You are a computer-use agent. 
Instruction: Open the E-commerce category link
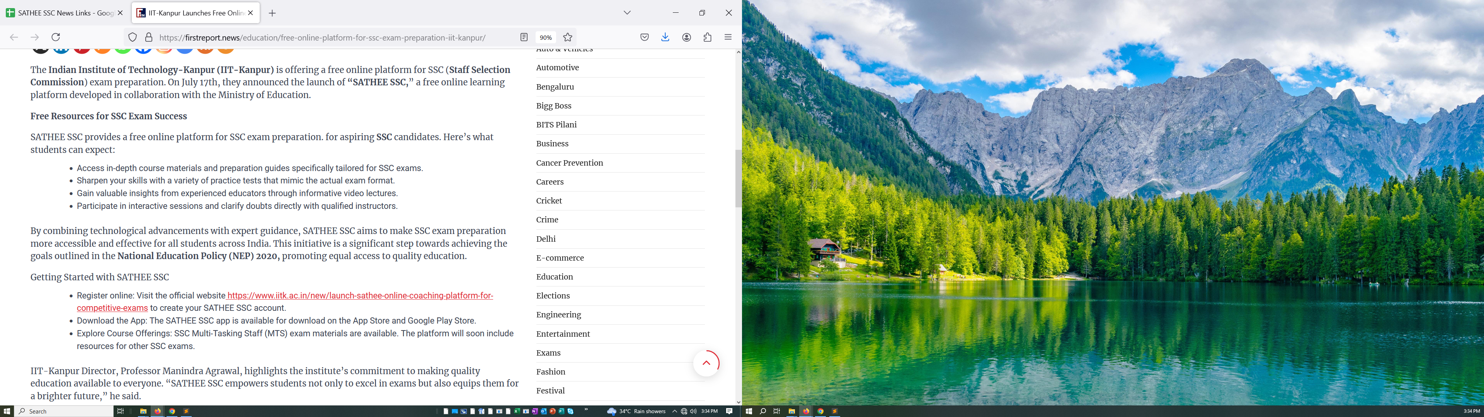[x=560, y=258]
